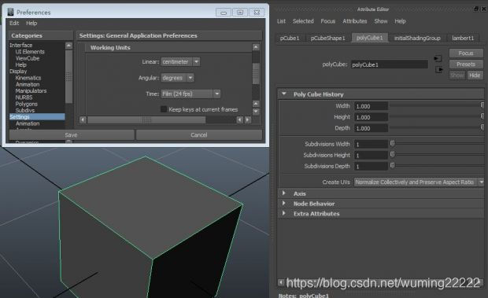Viewport: 488px width, 298px height.
Task: Click the Height value field
Action: 371,117
